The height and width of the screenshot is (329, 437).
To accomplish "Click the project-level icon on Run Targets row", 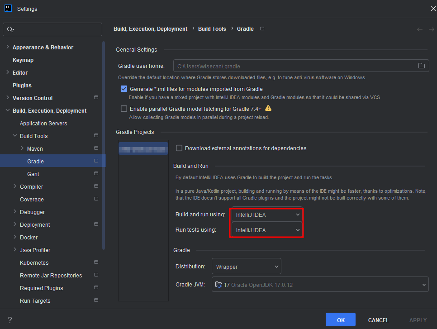I will pyautogui.click(x=96, y=300).
